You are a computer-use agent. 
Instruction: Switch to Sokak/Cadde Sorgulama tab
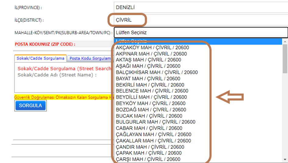[41, 58]
